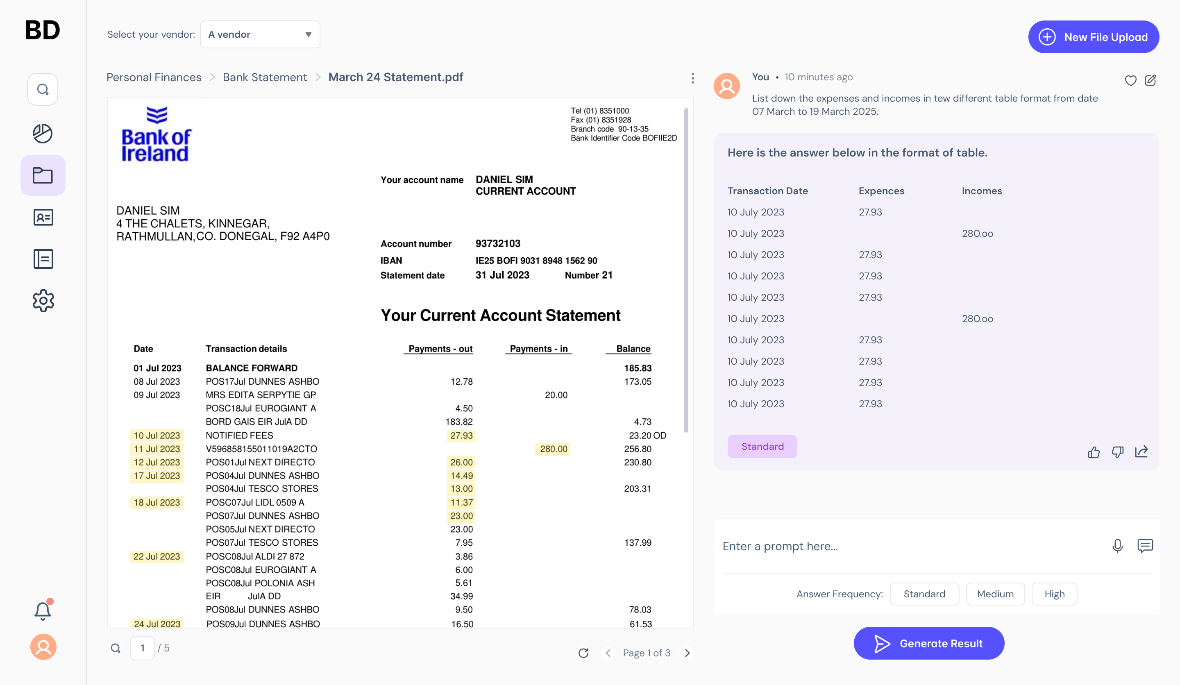Screen dimensions: 1180x685
Task: Click the thumbs down feedback icon
Action: (1117, 452)
